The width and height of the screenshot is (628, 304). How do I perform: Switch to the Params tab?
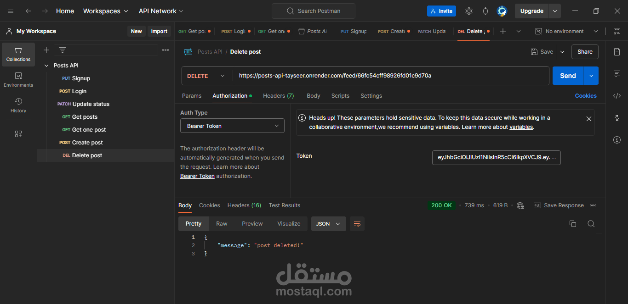(x=192, y=96)
